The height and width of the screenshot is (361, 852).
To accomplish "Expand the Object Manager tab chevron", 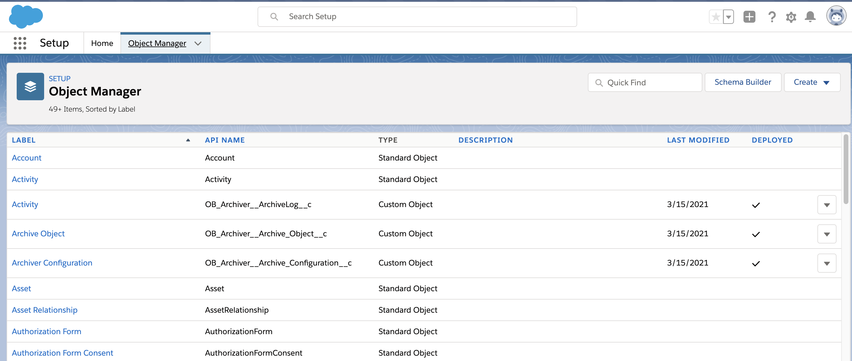I will [198, 43].
